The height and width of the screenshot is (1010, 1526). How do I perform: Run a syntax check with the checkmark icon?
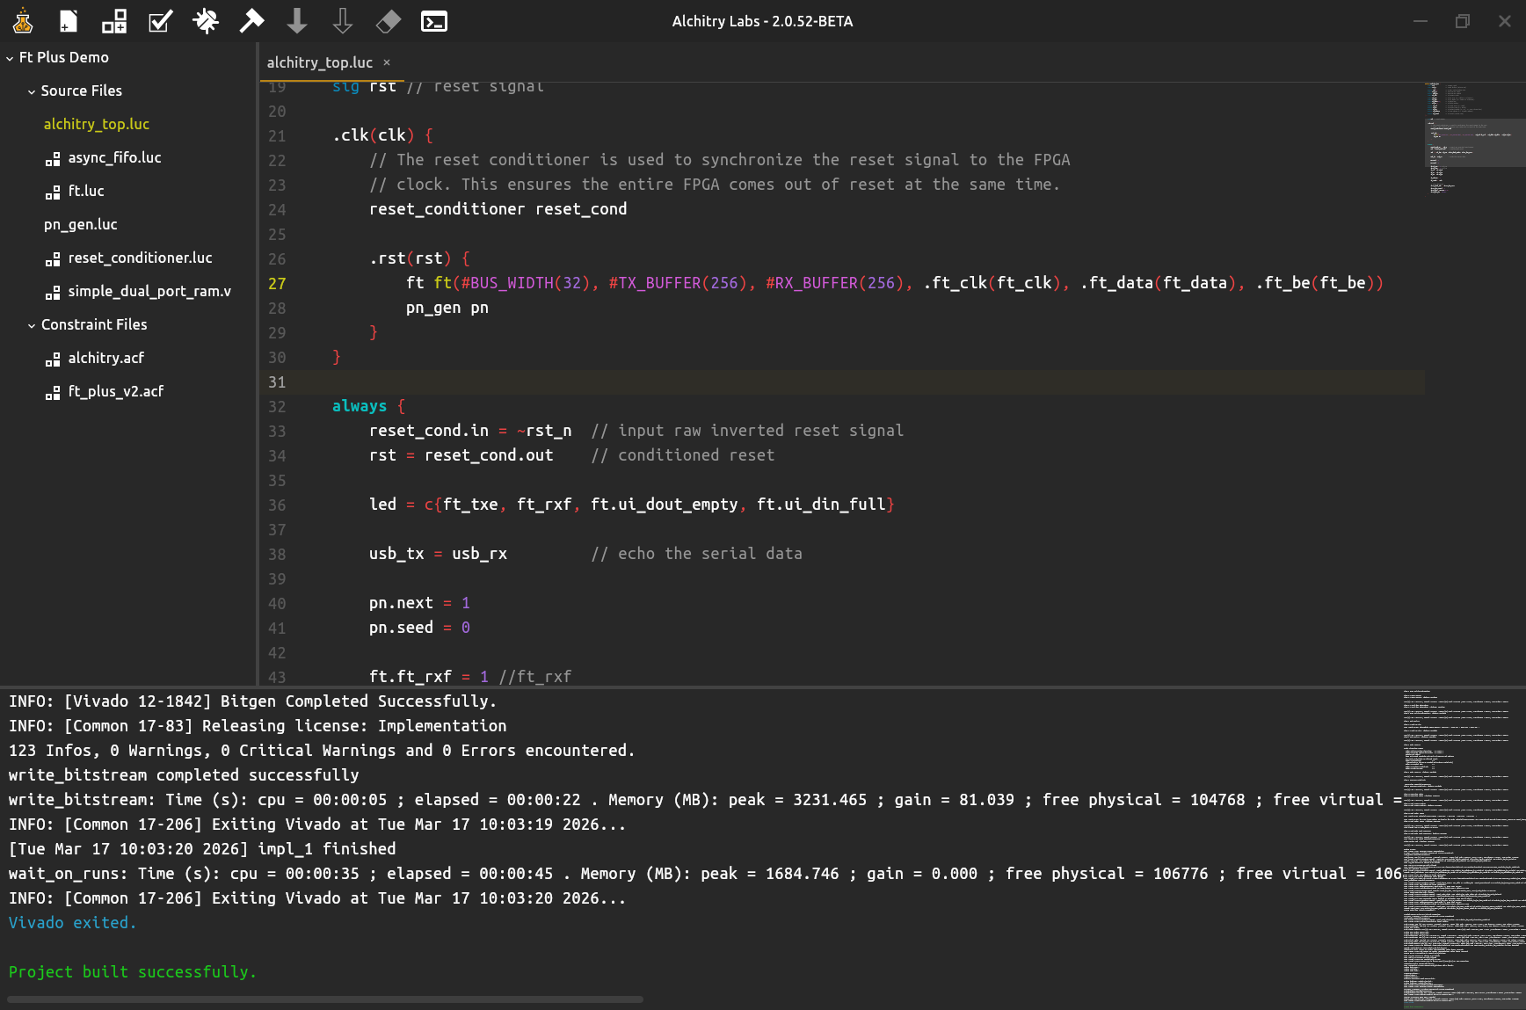160,21
